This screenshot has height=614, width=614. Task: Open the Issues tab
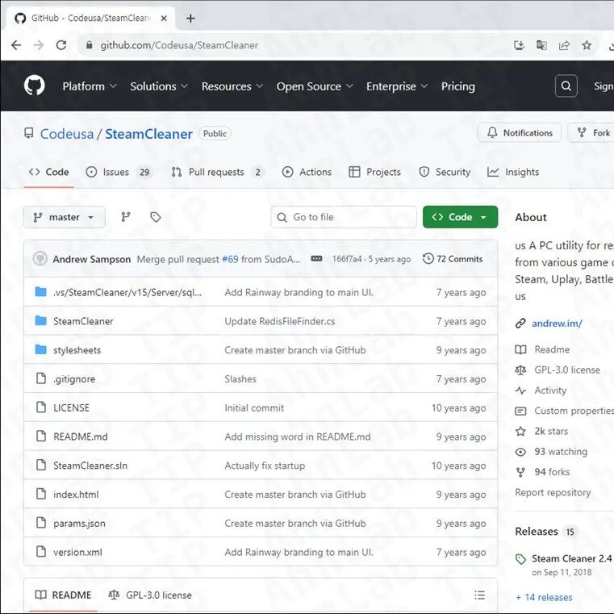(x=119, y=172)
